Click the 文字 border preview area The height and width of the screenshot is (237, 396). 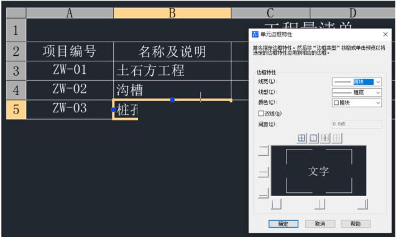click(x=319, y=171)
